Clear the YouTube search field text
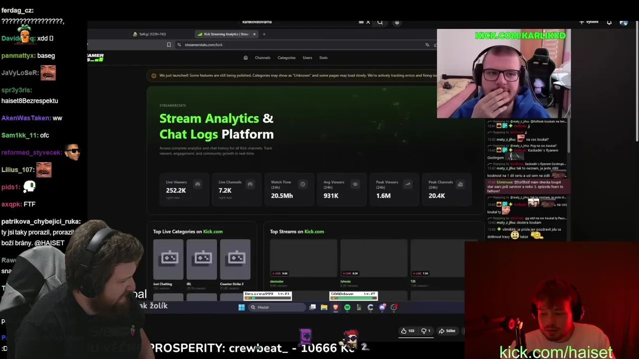Viewport: 639px width, 359px height. (x=368, y=22)
